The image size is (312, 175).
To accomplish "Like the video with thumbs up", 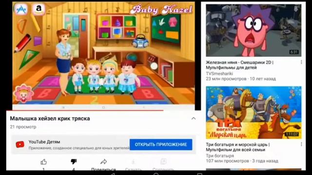I will click(43, 162).
